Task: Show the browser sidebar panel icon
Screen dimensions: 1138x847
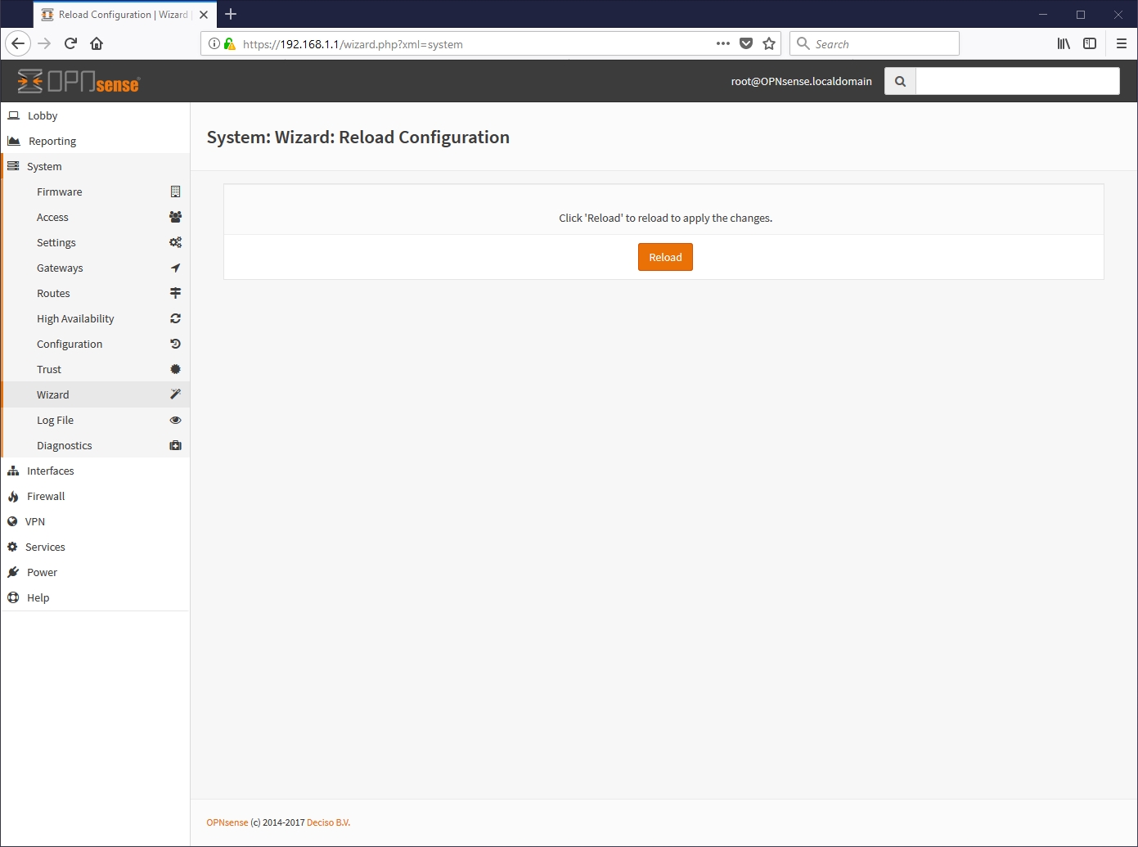Action: [1090, 43]
